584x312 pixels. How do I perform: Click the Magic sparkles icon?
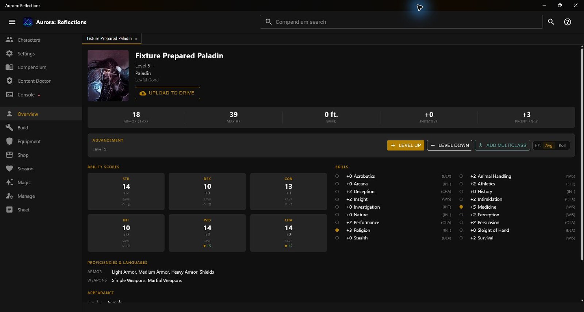click(9, 182)
